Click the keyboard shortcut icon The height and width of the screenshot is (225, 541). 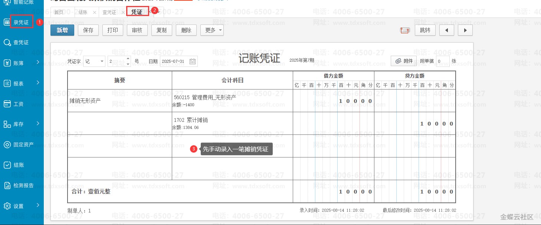pos(405,30)
